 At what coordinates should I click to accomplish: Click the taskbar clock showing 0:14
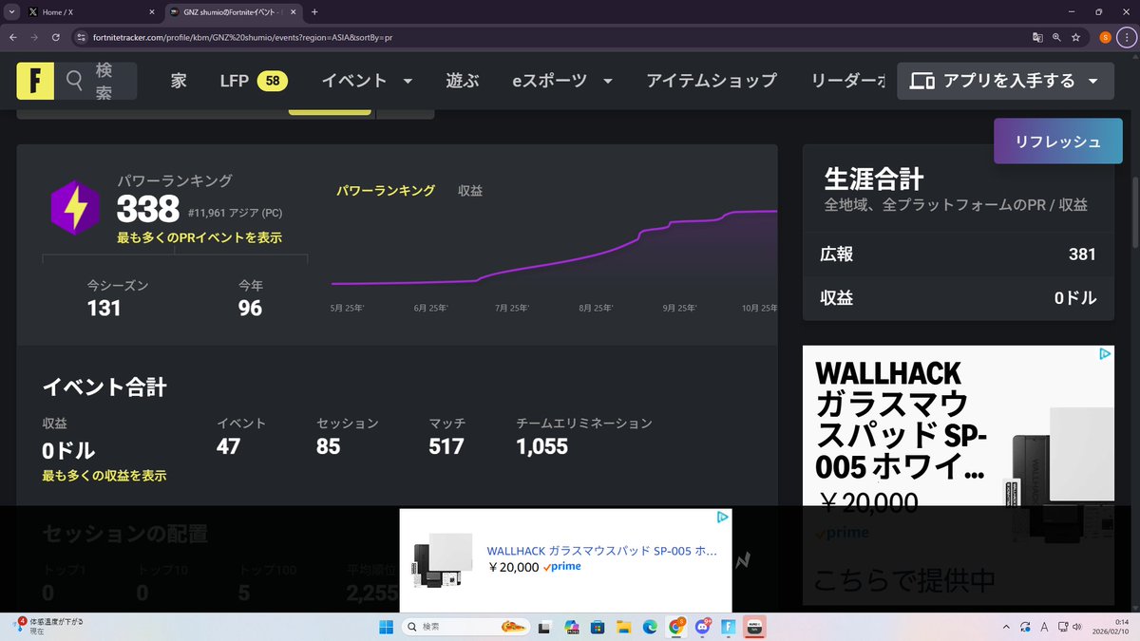click(x=1111, y=626)
